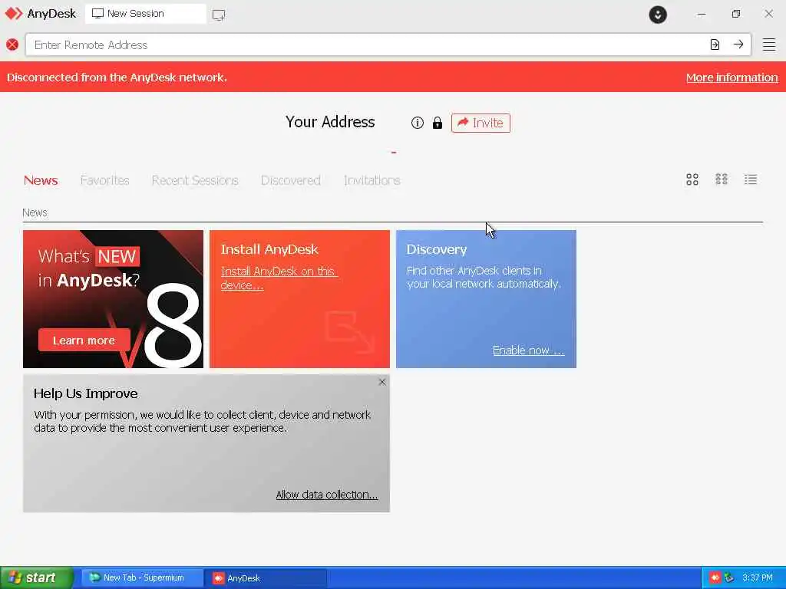
Task: Click the disconnected network message text
Action: point(117,77)
